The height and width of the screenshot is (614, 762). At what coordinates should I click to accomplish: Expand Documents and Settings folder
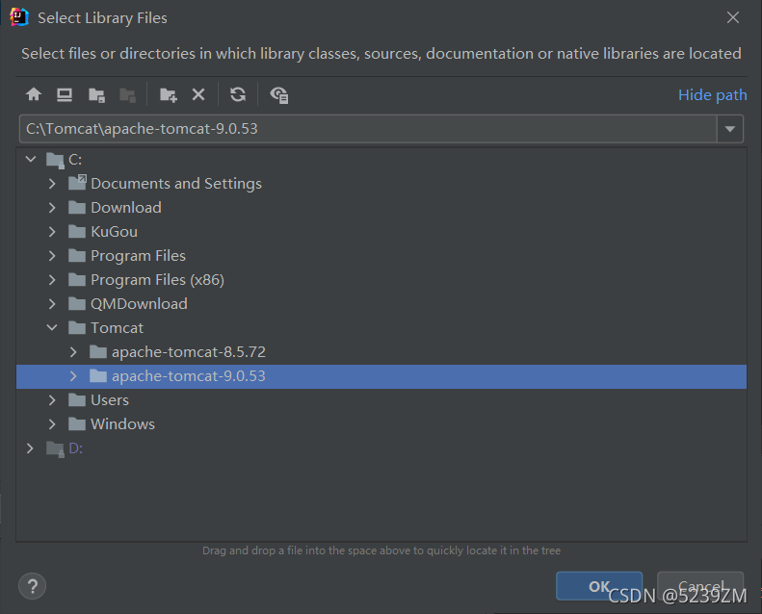(52, 184)
